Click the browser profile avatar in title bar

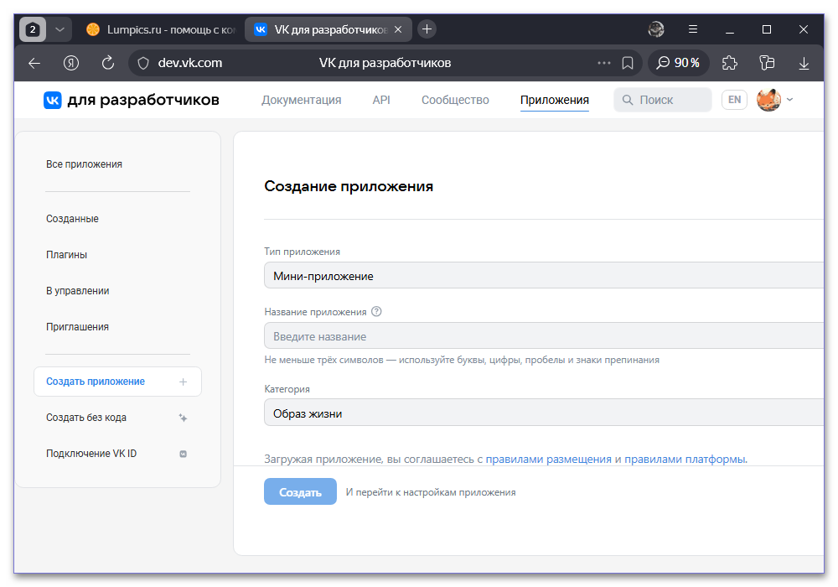(x=656, y=29)
